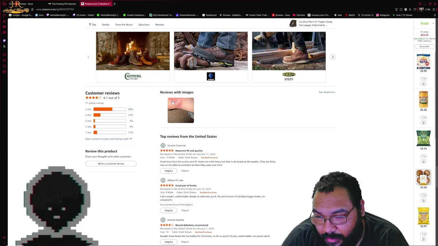This screenshot has height=246, width=438.
Task: Open the KEEN Utility brand card
Action: click(x=289, y=57)
